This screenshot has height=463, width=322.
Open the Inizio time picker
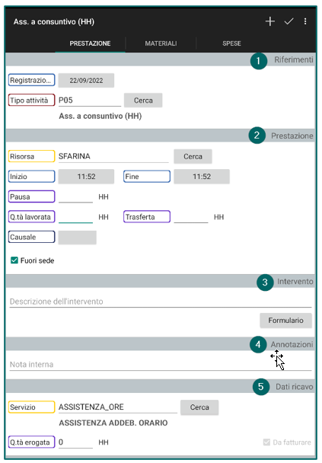[86, 177]
